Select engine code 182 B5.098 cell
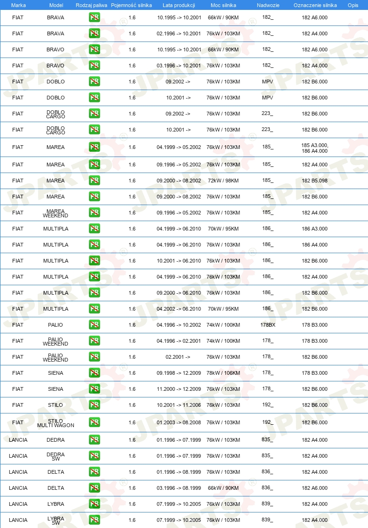The width and height of the screenshot is (368, 528). point(314,181)
